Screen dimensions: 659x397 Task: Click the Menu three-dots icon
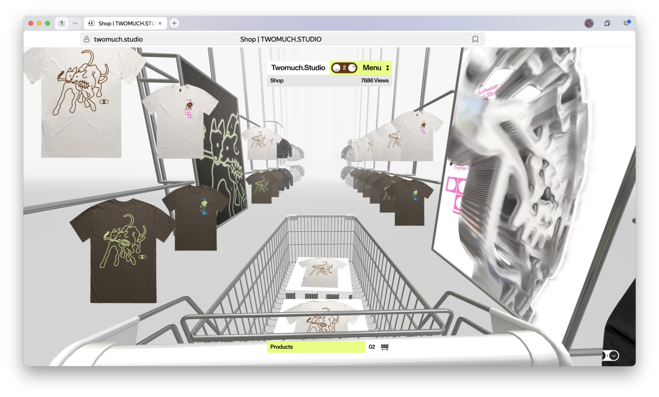[x=388, y=68]
